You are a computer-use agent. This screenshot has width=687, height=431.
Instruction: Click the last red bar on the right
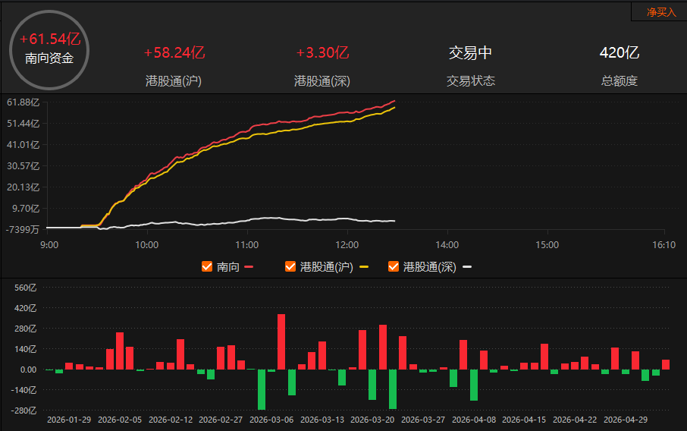666,365
